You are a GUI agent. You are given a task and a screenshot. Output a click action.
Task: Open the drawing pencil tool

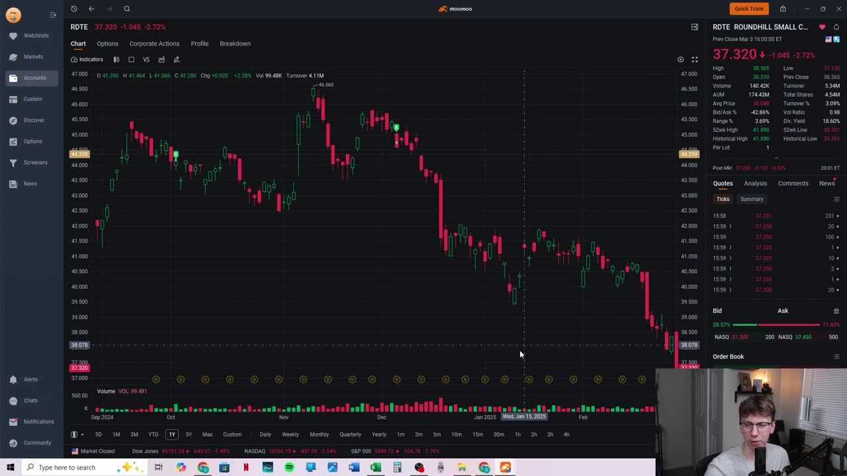pos(177,59)
